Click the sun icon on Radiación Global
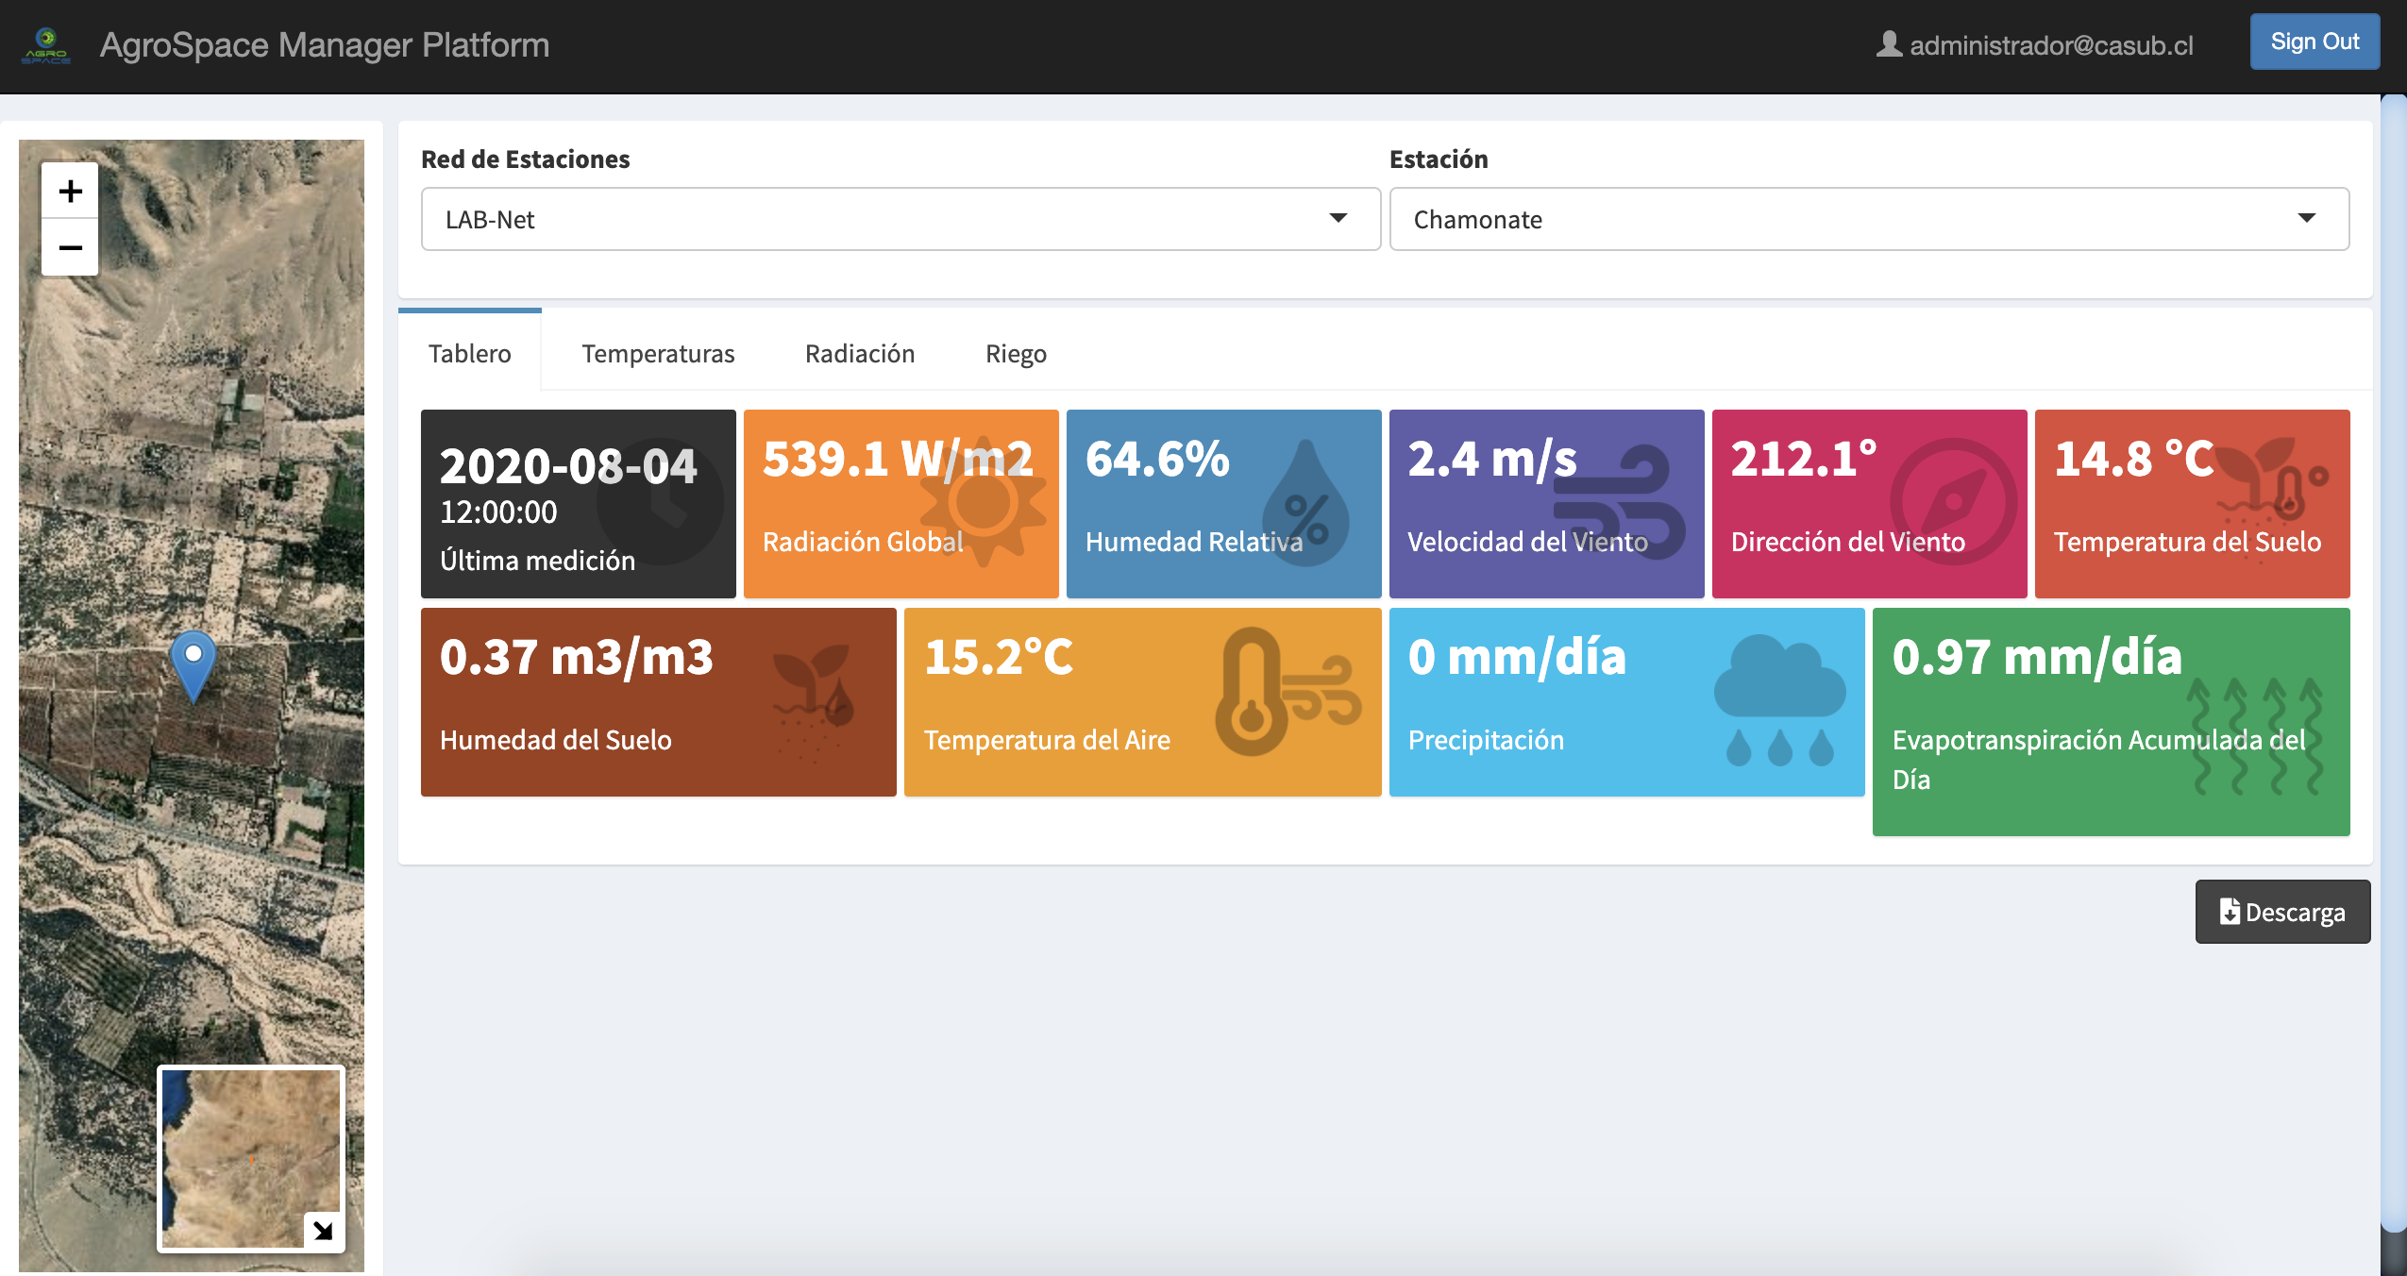 (x=983, y=501)
